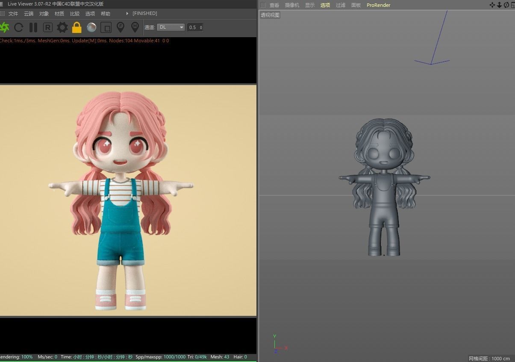Click the gray character model in viewport
This screenshot has height=362, width=515.
(385, 187)
